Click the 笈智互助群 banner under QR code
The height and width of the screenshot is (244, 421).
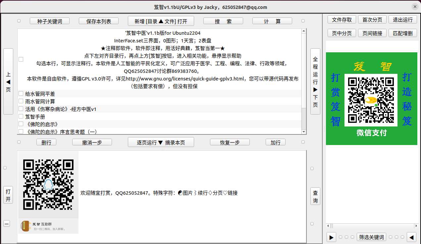[x=48, y=226]
